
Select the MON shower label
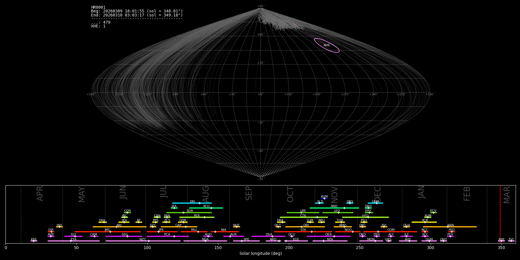pos(371,239)
